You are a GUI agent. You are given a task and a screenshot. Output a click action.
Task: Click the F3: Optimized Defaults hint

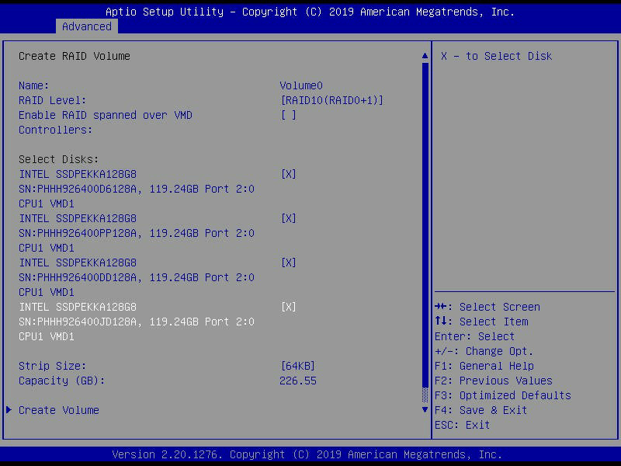502,395
